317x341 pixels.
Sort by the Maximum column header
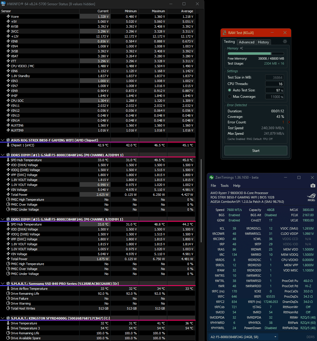click(x=153, y=11)
